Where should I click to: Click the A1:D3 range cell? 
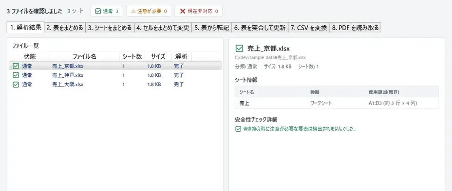[393, 103]
